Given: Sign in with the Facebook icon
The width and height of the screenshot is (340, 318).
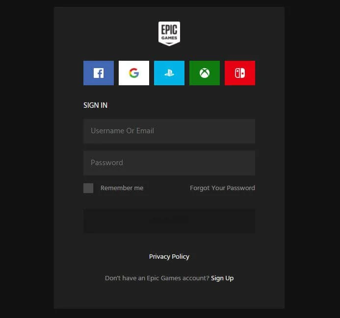Looking at the screenshot, I should point(99,73).
